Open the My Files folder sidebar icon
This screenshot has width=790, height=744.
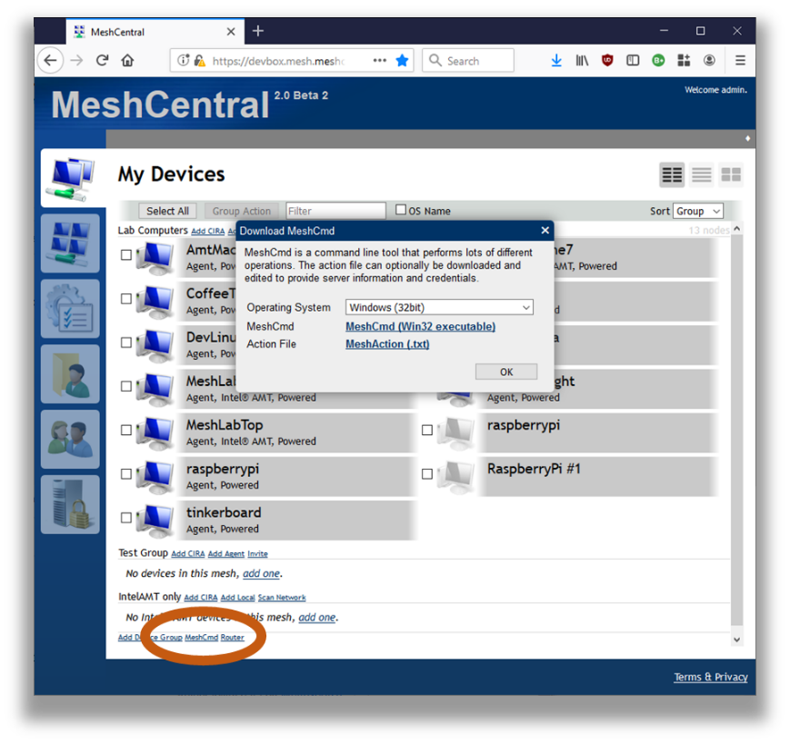click(x=70, y=374)
